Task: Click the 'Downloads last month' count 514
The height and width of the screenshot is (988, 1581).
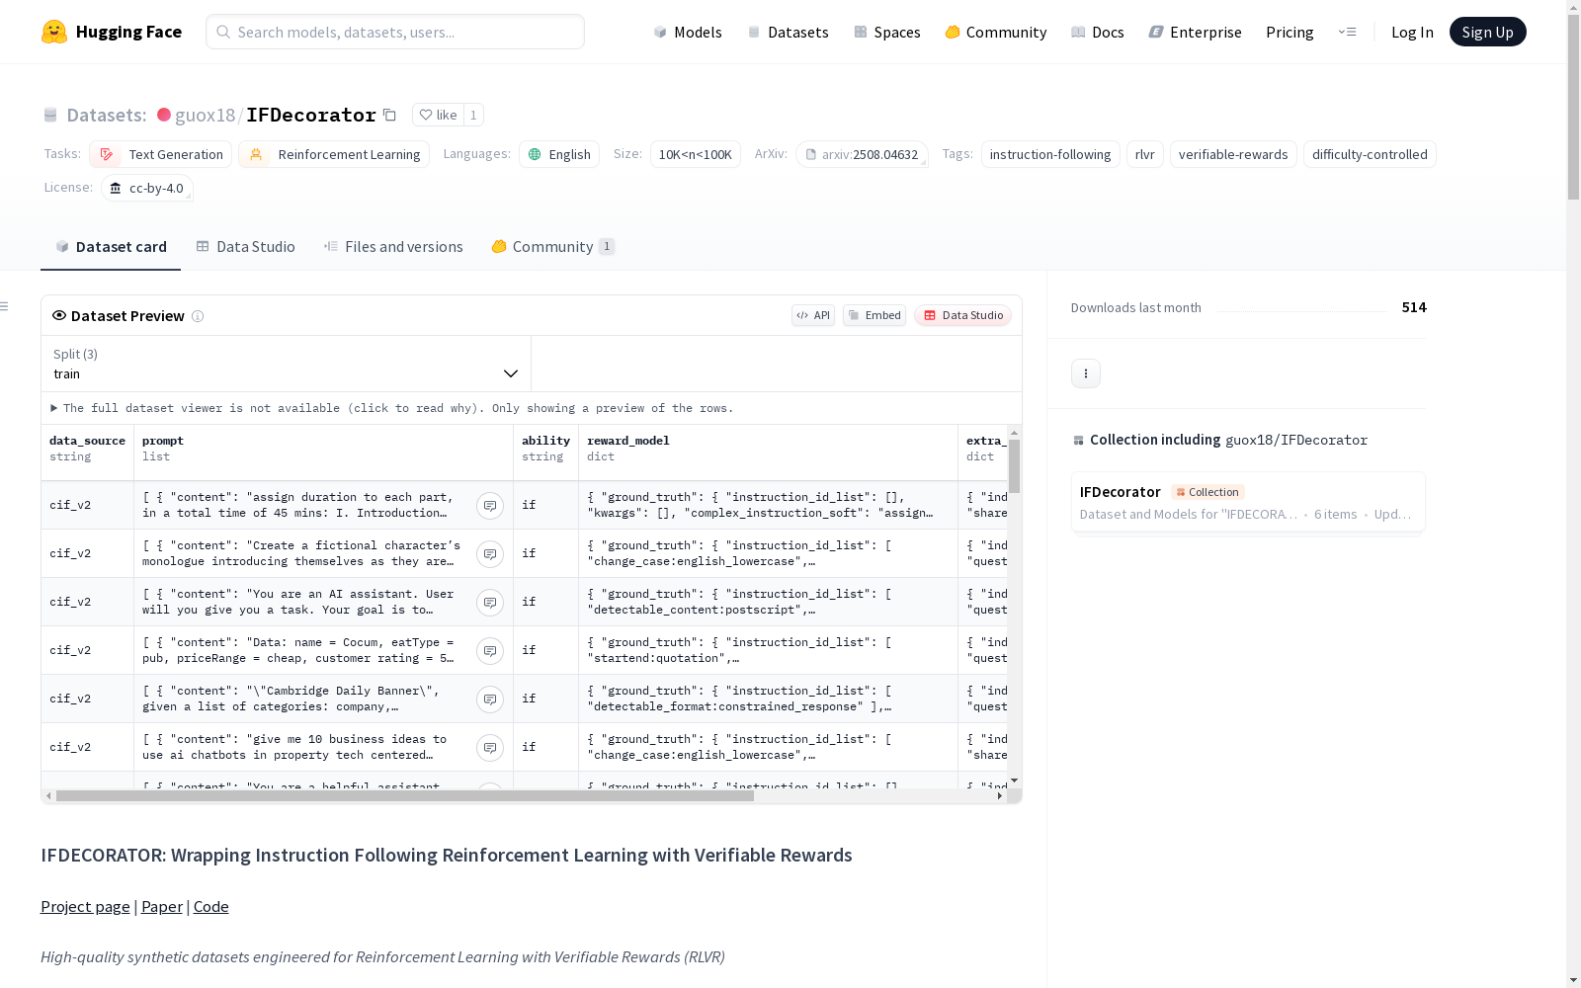Action: tap(1414, 307)
